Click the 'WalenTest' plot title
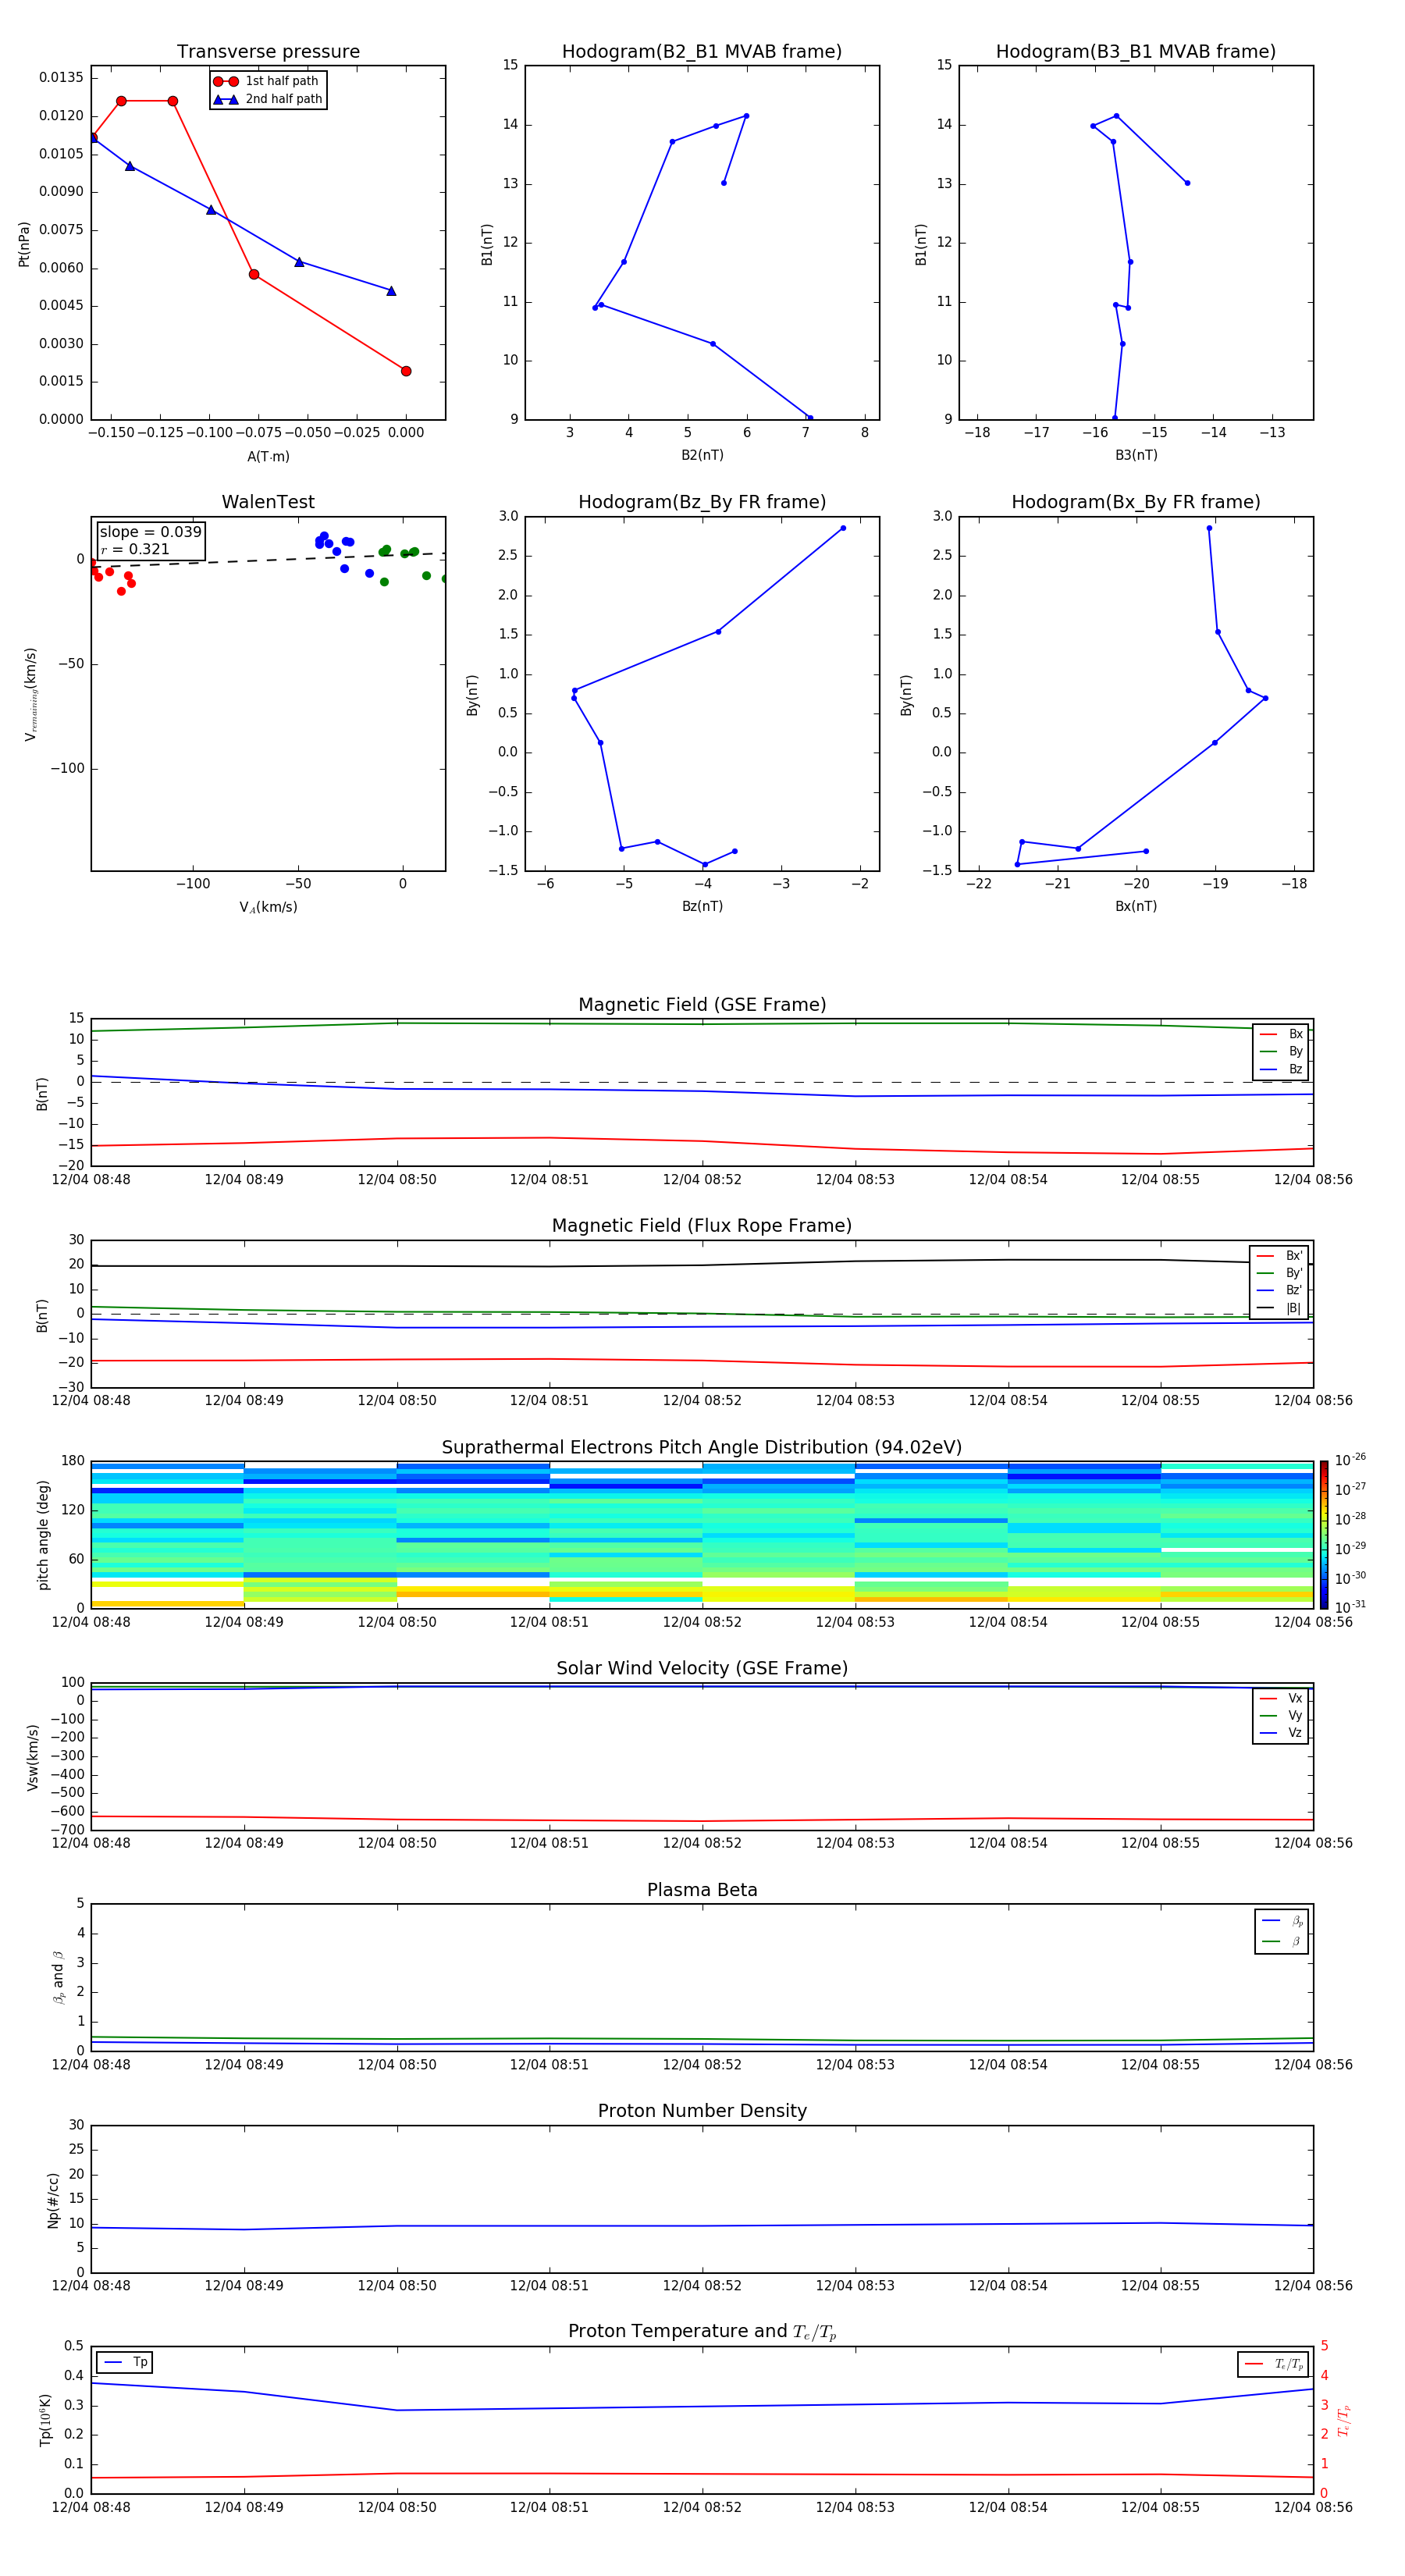Viewport: 1405px width, 2576px height. [x=268, y=502]
